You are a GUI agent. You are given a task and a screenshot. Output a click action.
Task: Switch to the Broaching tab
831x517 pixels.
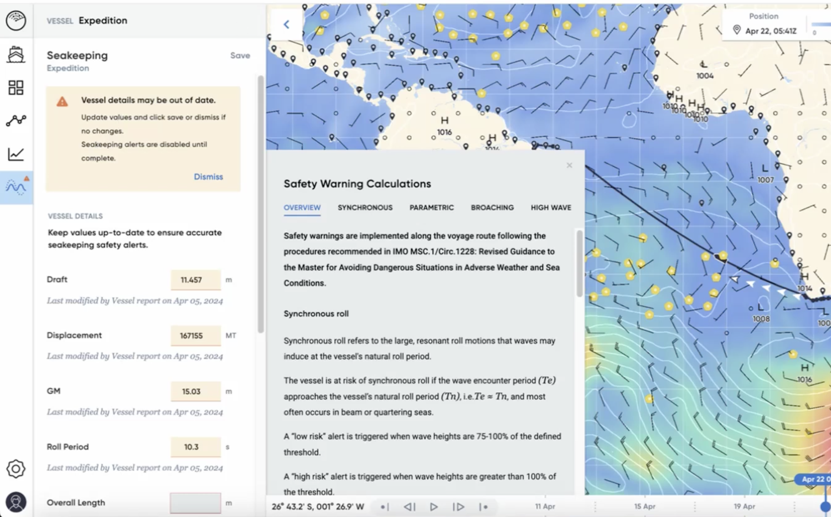492,207
